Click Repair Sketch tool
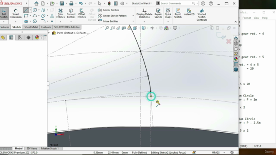The width and height of the screenshot is (276, 155). 158,13
